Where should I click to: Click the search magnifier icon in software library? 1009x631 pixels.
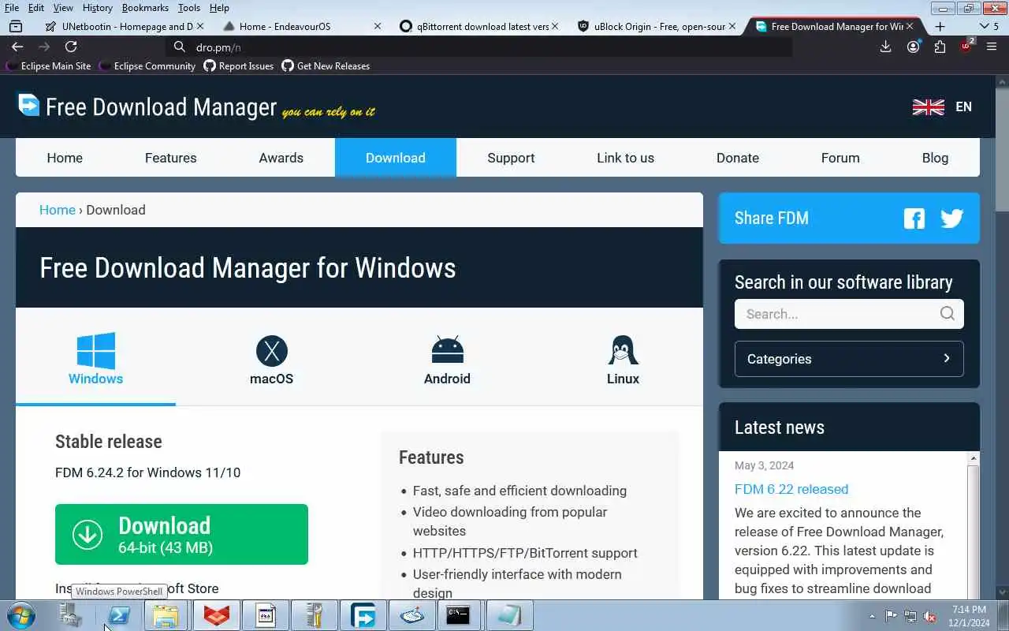(x=948, y=314)
